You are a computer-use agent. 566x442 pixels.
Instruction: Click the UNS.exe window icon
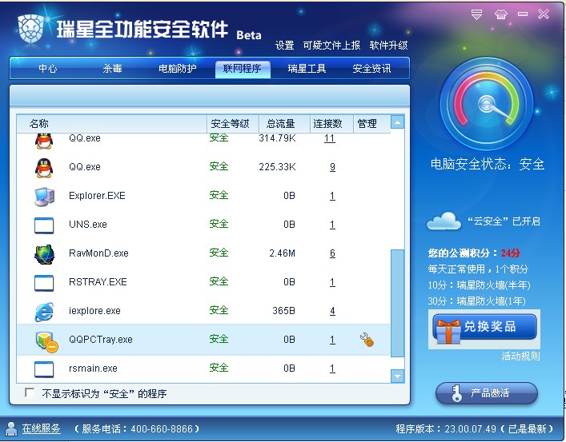[x=44, y=225]
